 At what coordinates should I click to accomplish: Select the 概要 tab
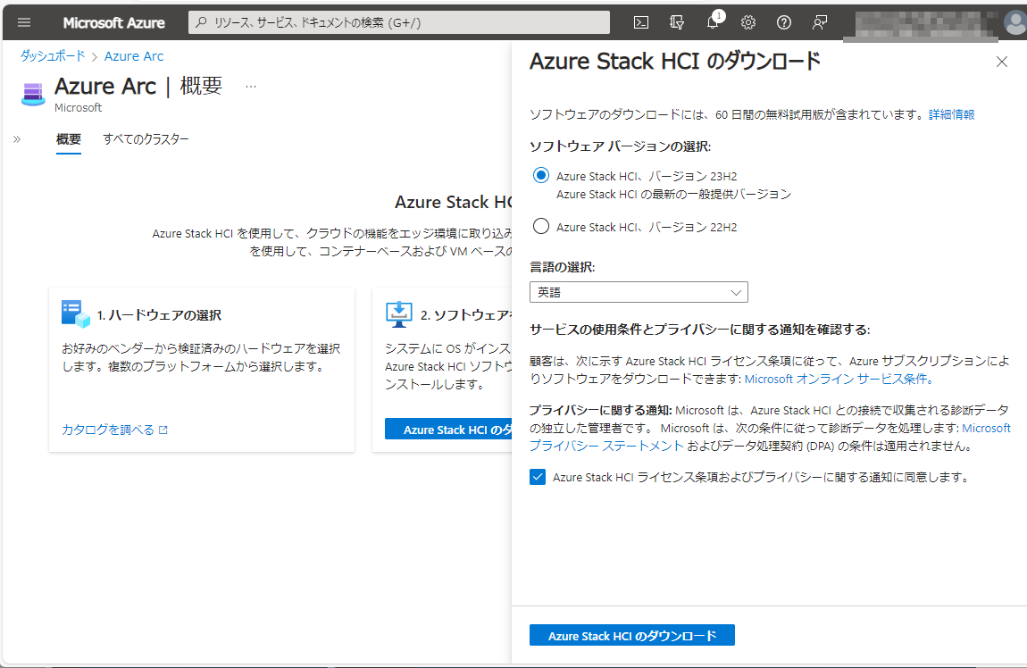coord(69,138)
